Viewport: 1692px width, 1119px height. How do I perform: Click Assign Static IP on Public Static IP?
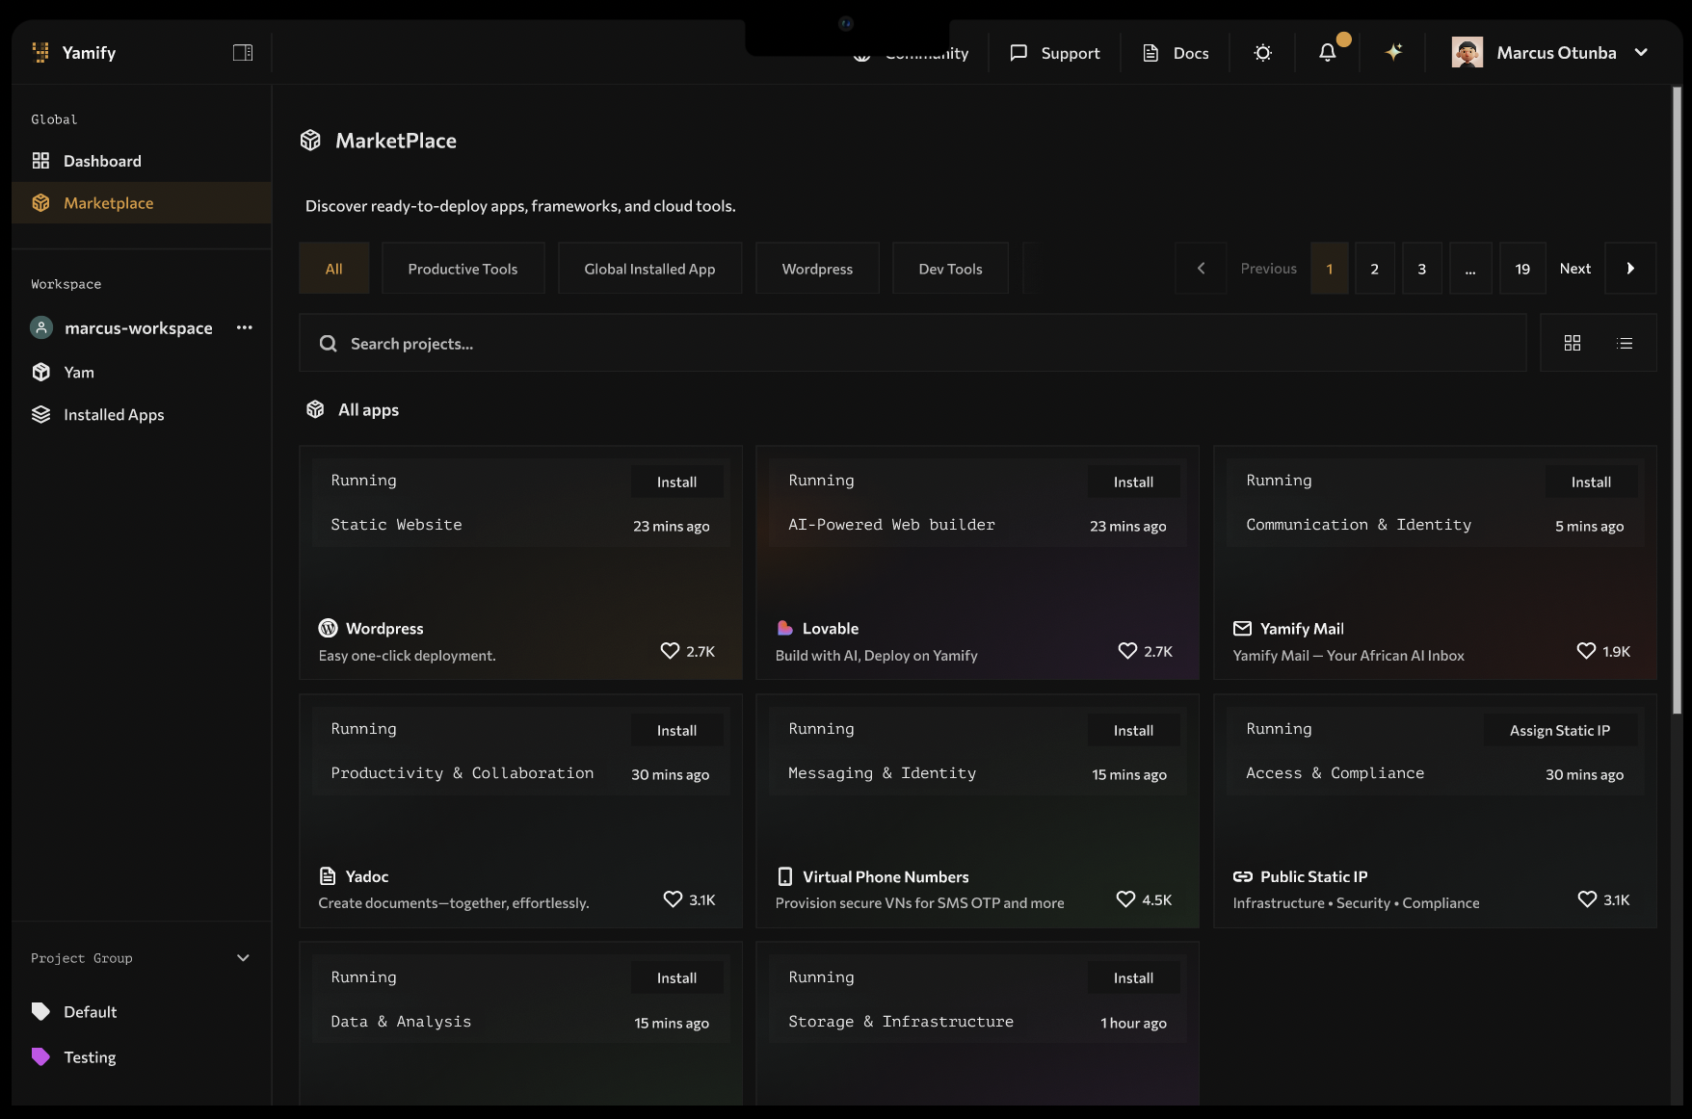pos(1560,730)
